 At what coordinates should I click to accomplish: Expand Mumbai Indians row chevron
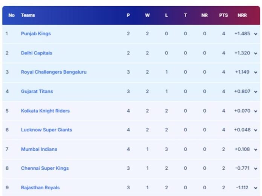coord(256,149)
